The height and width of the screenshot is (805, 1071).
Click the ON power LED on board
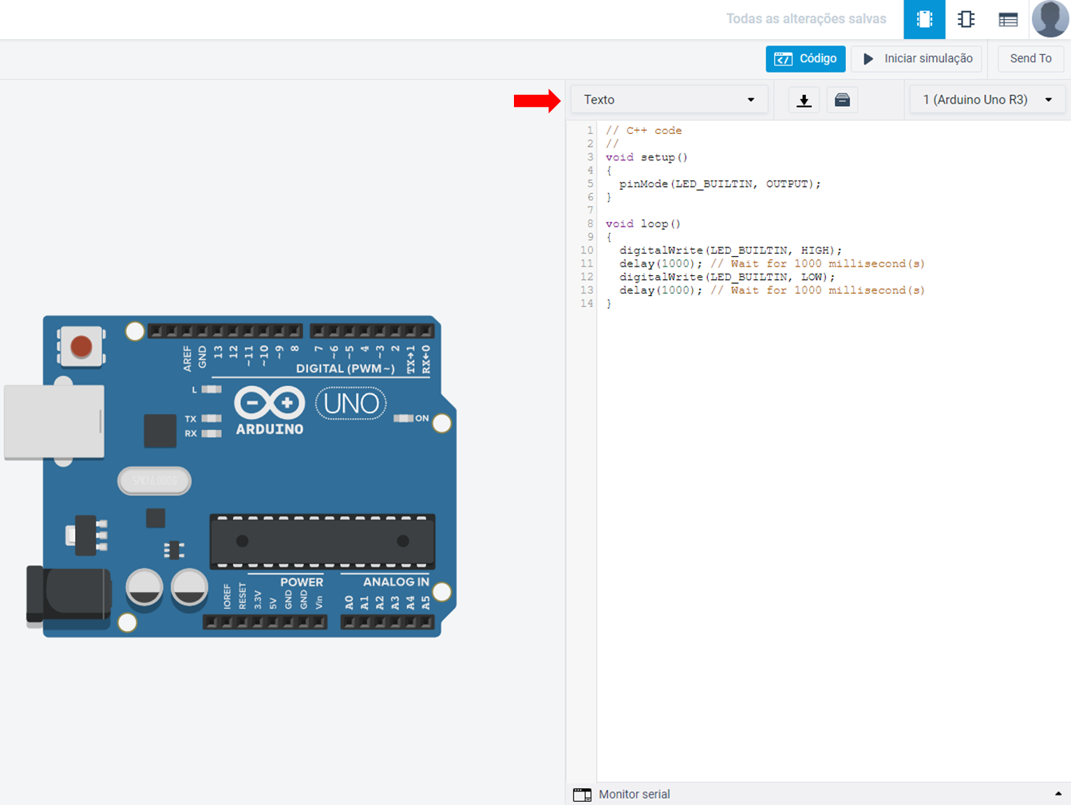coord(404,418)
